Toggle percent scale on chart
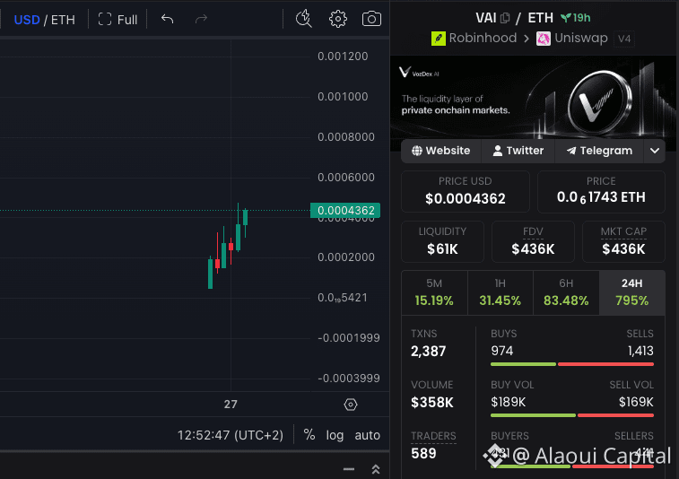Screen dimensions: 679x479 coord(309,434)
